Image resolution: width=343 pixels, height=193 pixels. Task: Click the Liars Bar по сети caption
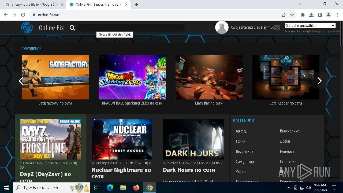(x=209, y=103)
